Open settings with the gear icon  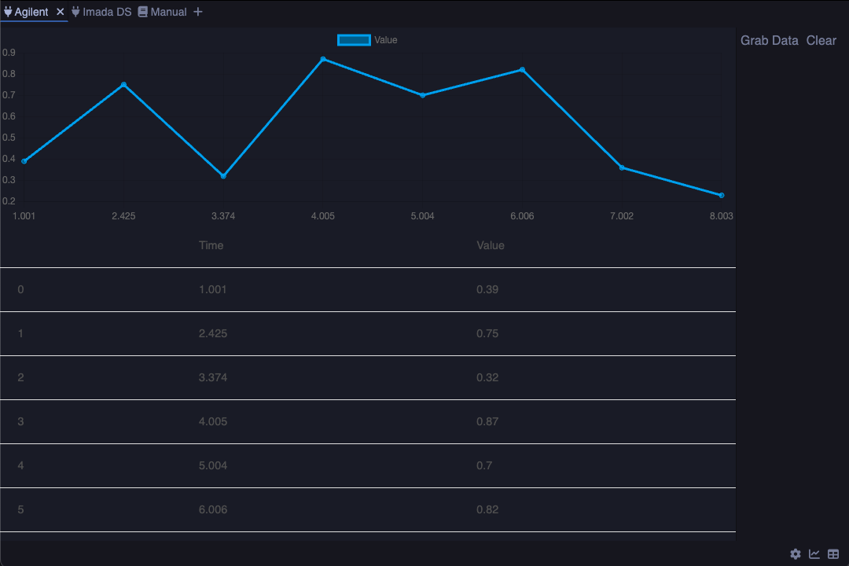(x=796, y=554)
